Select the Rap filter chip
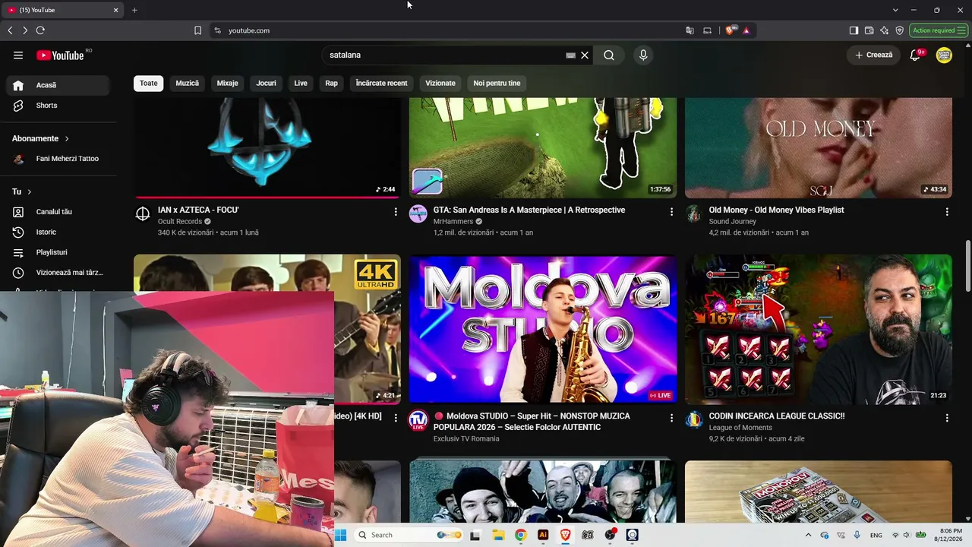972x547 pixels. (332, 84)
